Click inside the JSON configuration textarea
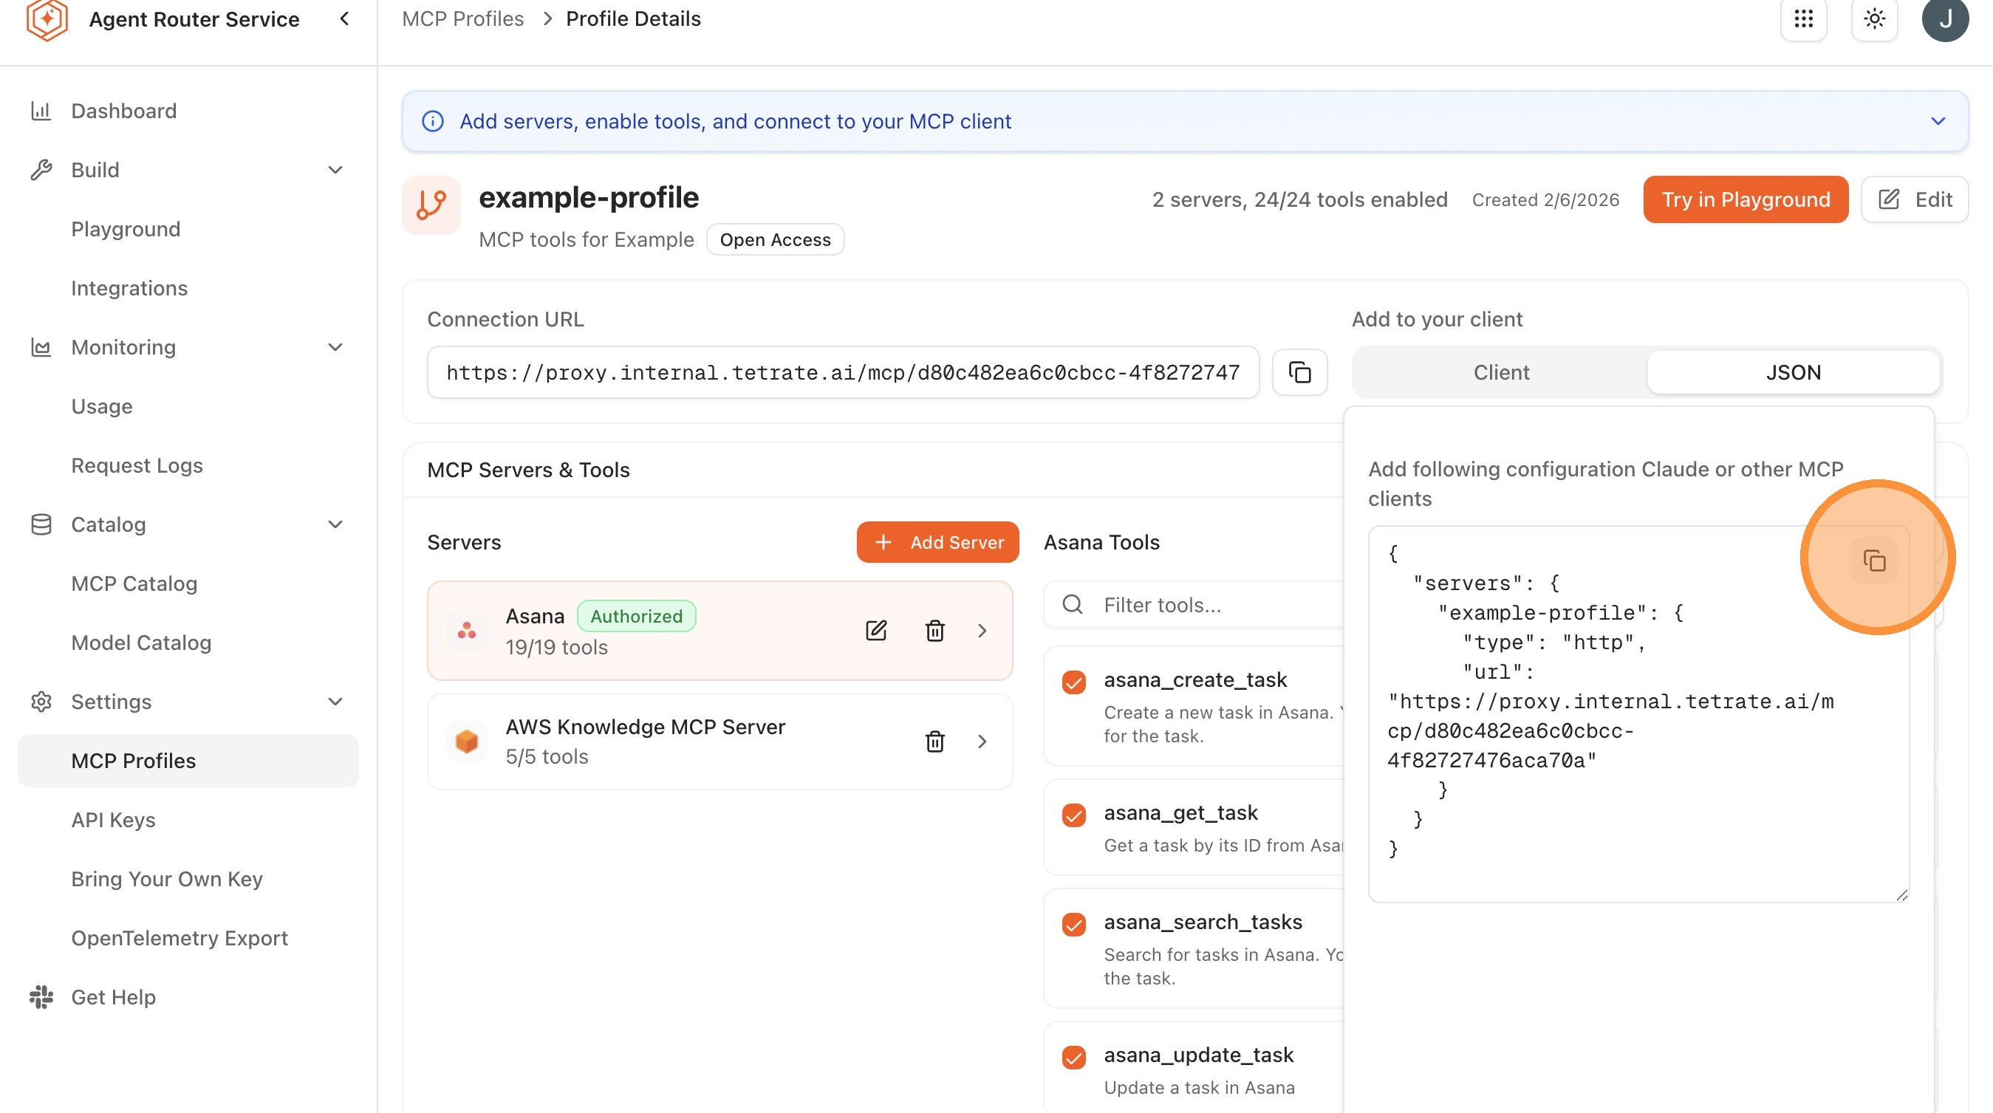The image size is (1993, 1113). 1638,714
